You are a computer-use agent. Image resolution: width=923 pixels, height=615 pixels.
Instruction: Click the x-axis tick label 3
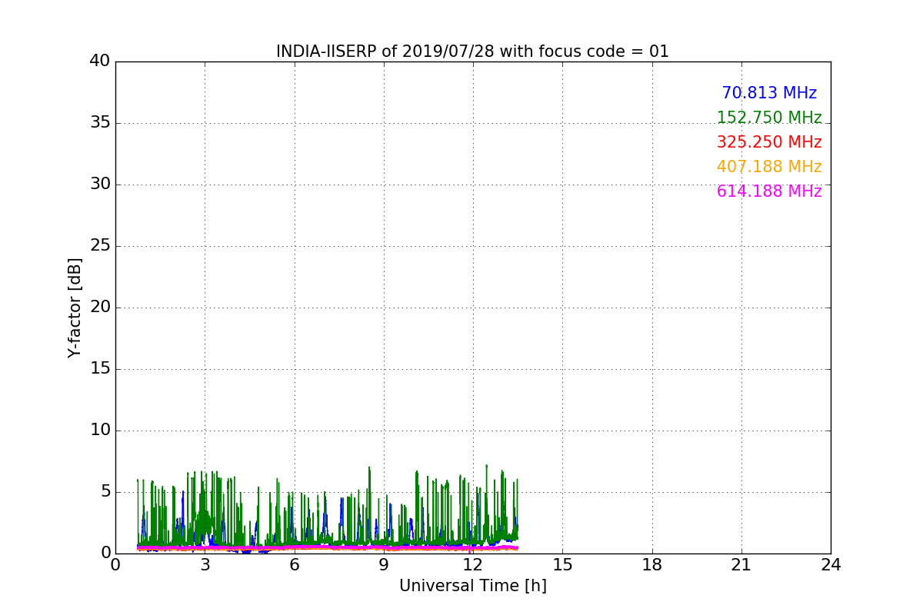coord(205,565)
